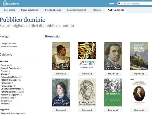Browse the Racconti e Leggende category
Image resolution: width=152 pixels, height=115 pixels.
(x=10, y=95)
